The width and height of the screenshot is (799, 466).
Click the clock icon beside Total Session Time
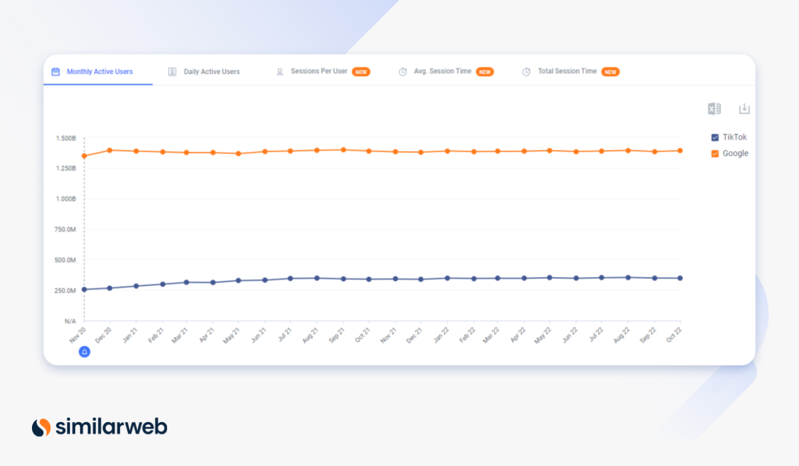tap(526, 72)
